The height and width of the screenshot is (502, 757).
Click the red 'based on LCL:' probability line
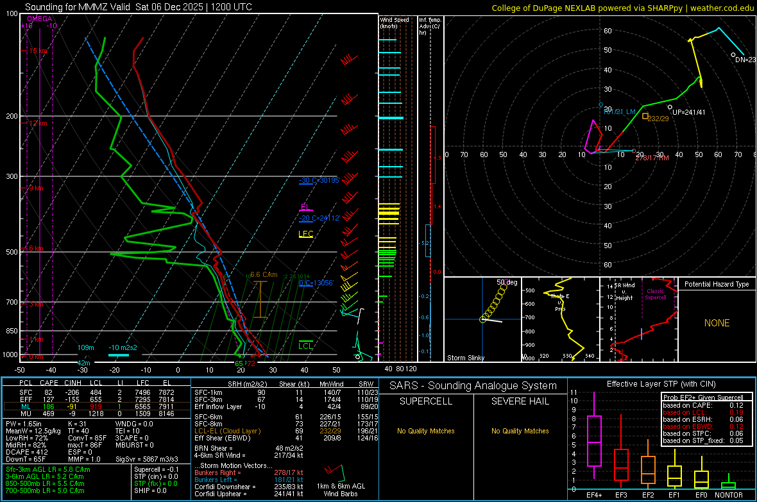point(703,412)
